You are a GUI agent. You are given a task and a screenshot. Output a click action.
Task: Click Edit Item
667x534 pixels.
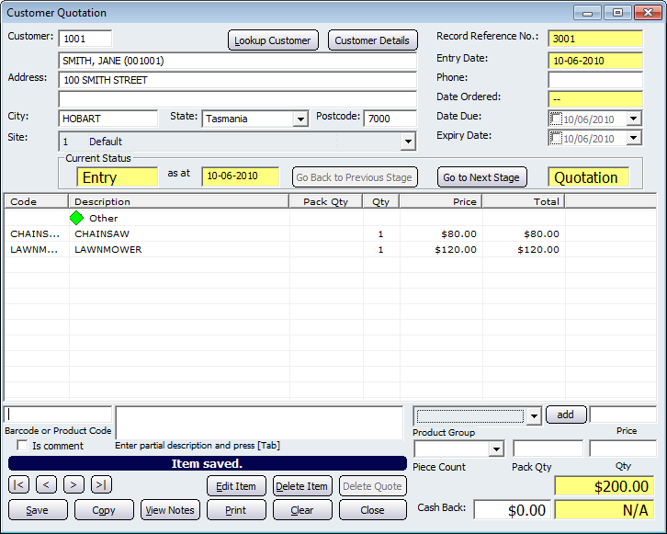[236, 486]
